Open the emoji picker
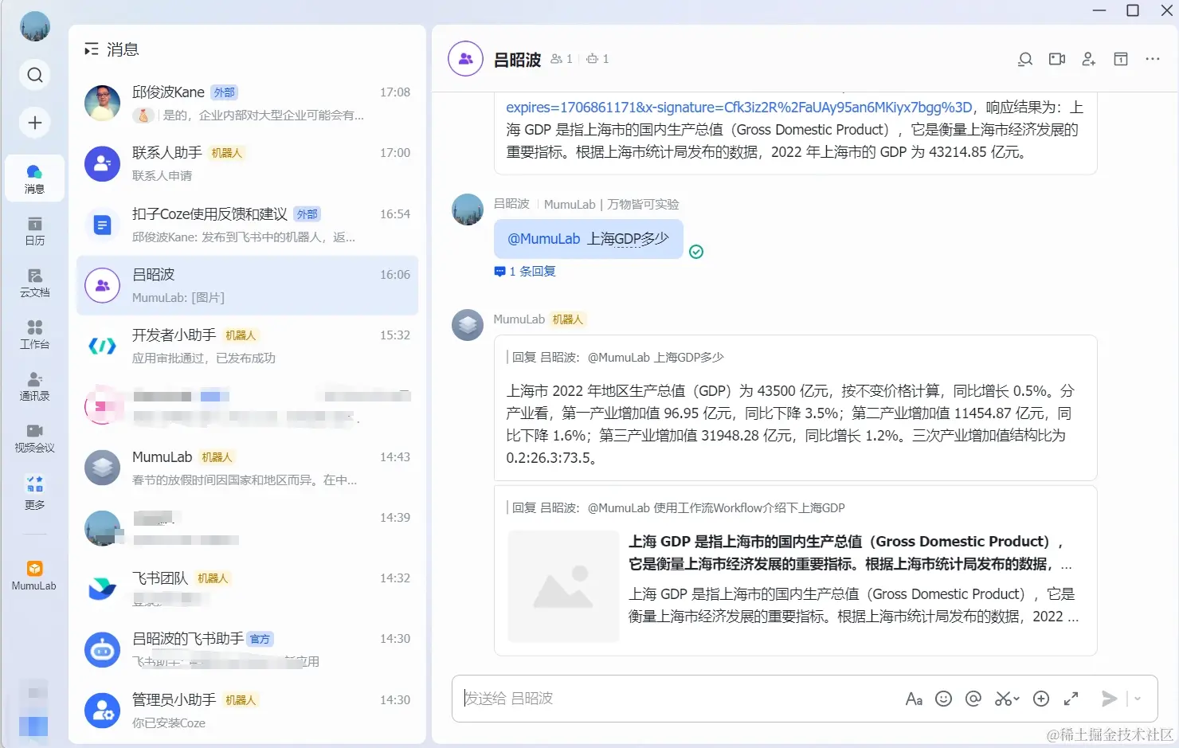 (943, 699)
